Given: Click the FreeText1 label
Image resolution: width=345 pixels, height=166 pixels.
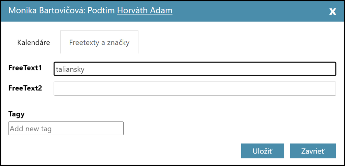Looking at the screenshot, I should pyautogui.click(x=25, y=68).
